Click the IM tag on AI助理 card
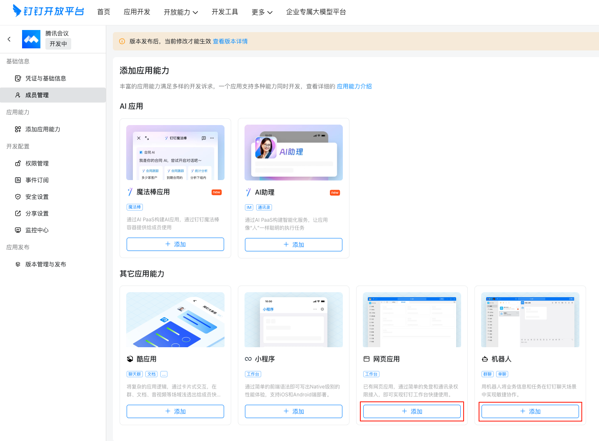The image size is (599, 441). point(249,208)
